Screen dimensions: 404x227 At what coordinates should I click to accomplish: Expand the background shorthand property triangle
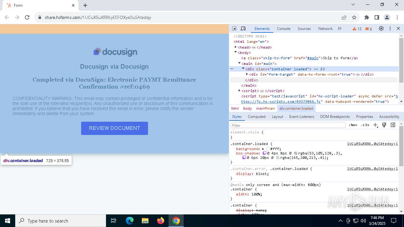tap(263, 149)
